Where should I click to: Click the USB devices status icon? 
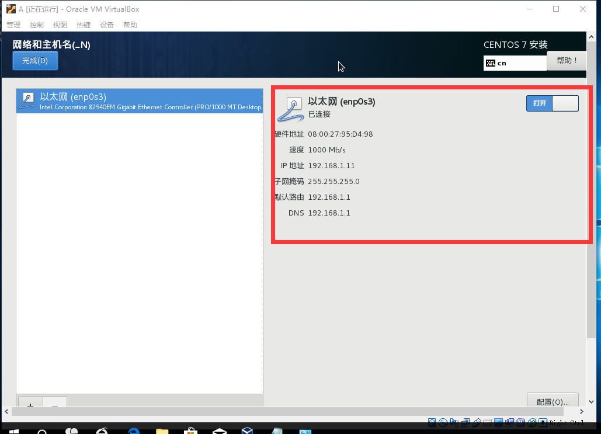coord(477,422)
